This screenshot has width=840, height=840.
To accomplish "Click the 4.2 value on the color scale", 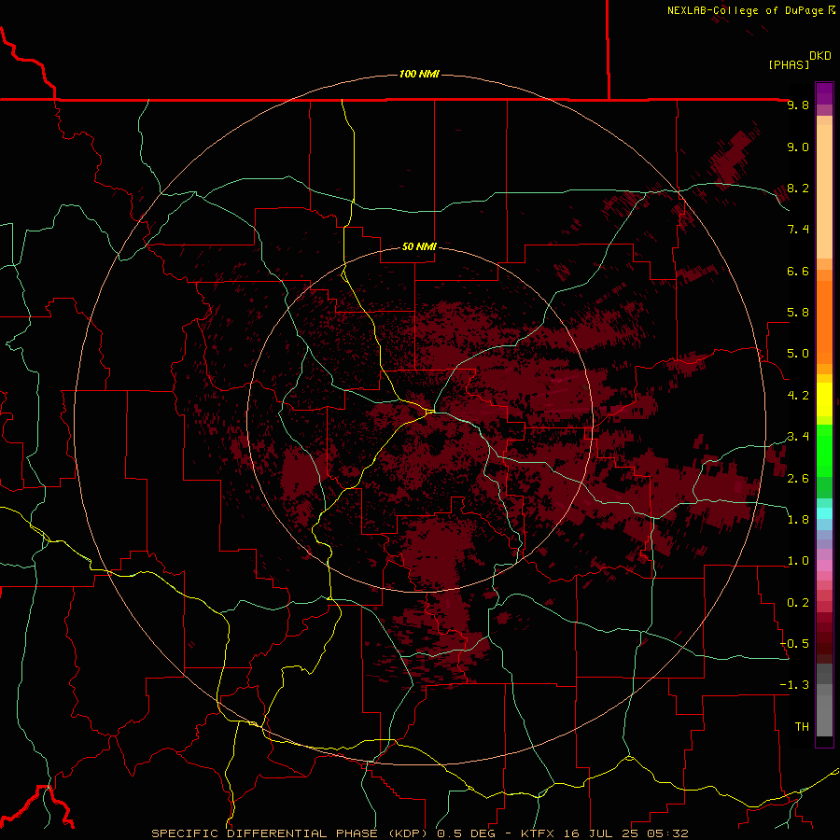I will pos(798,396).
